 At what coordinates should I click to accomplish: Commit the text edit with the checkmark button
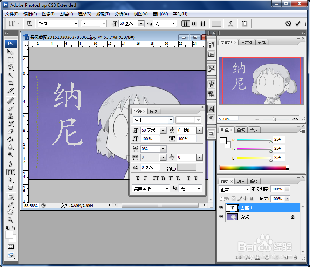pos(298,23)
